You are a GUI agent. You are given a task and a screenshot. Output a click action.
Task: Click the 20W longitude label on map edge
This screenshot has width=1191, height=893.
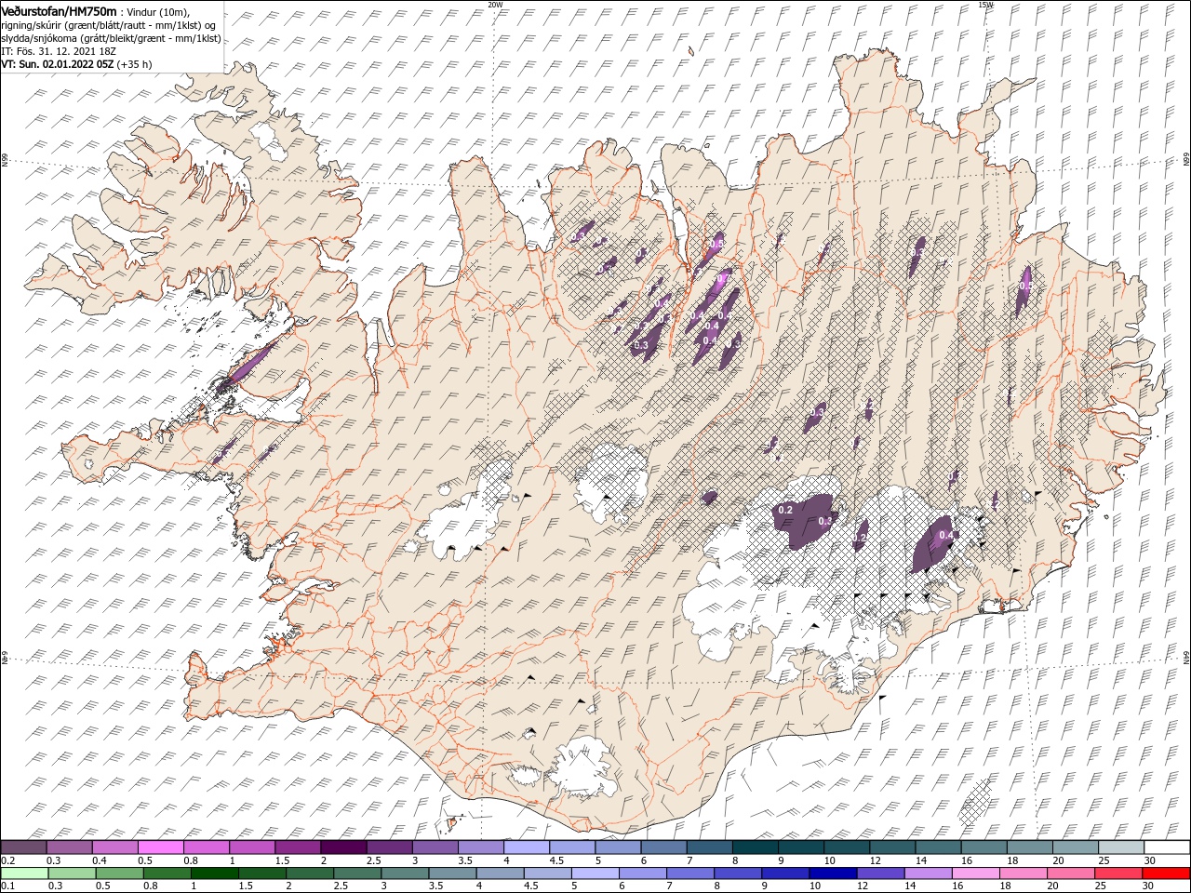point(495,5)
